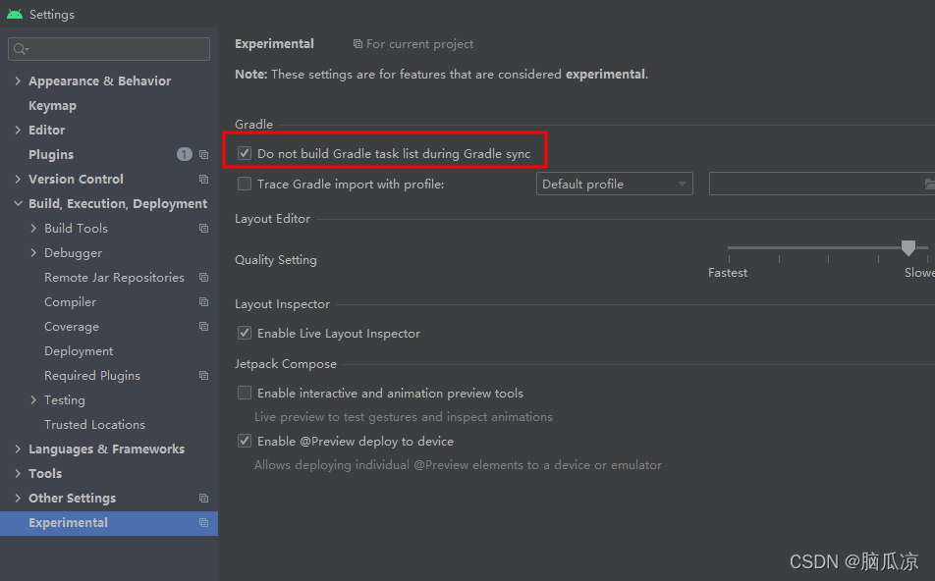
Task: Uncheck Enable @Preview deploy to device
Action: (x=245, y=441)
